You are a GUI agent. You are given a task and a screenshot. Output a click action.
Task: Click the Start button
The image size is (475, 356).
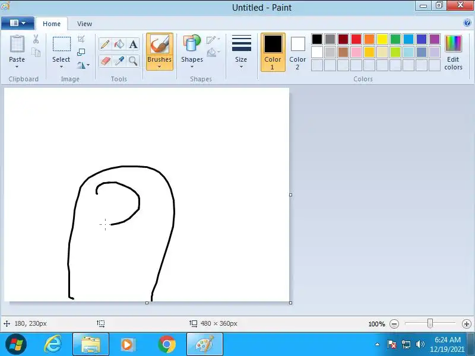tap(16, 344)
